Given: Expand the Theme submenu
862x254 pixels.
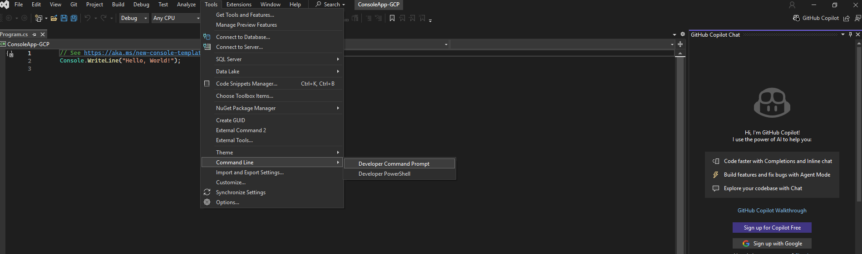Looking at the screenshot, I should point(272,153).
